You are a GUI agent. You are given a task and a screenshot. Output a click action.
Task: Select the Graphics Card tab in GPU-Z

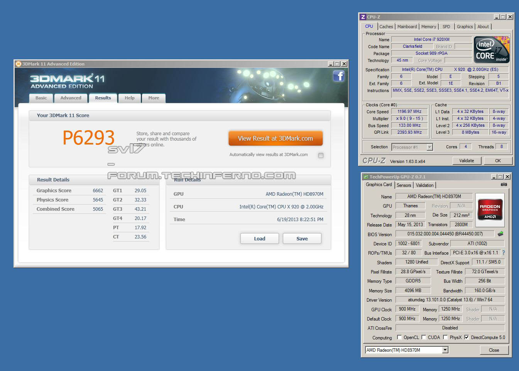click(379, 185)
